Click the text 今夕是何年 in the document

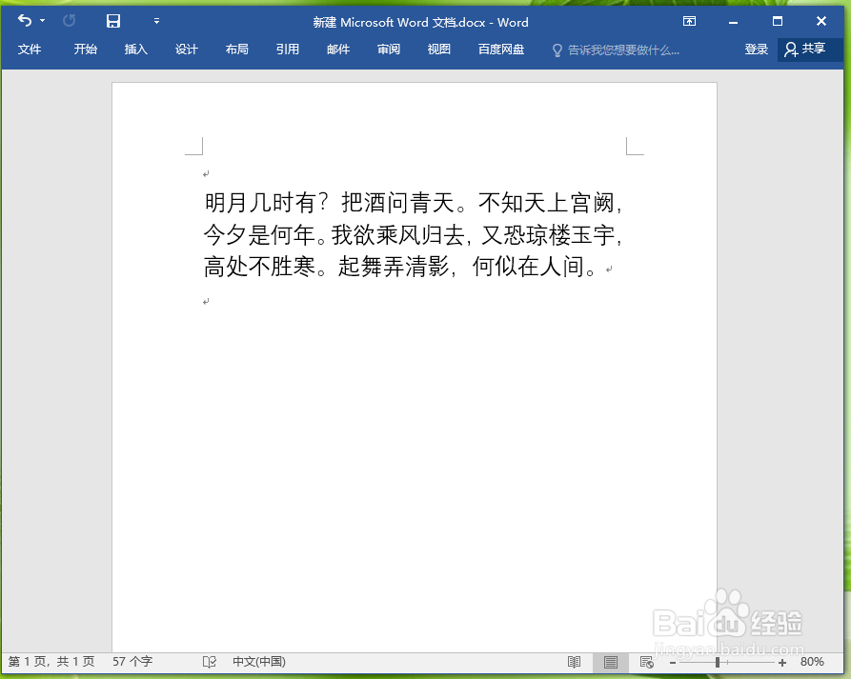click(259, 235)
